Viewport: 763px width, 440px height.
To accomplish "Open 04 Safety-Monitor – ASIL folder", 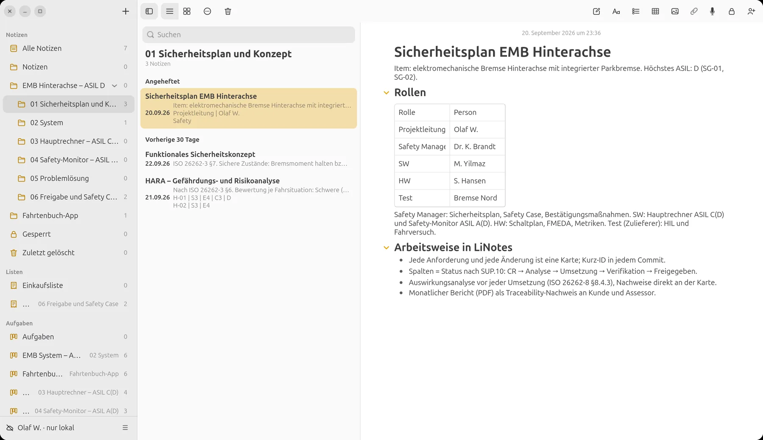I will (69, 160).
